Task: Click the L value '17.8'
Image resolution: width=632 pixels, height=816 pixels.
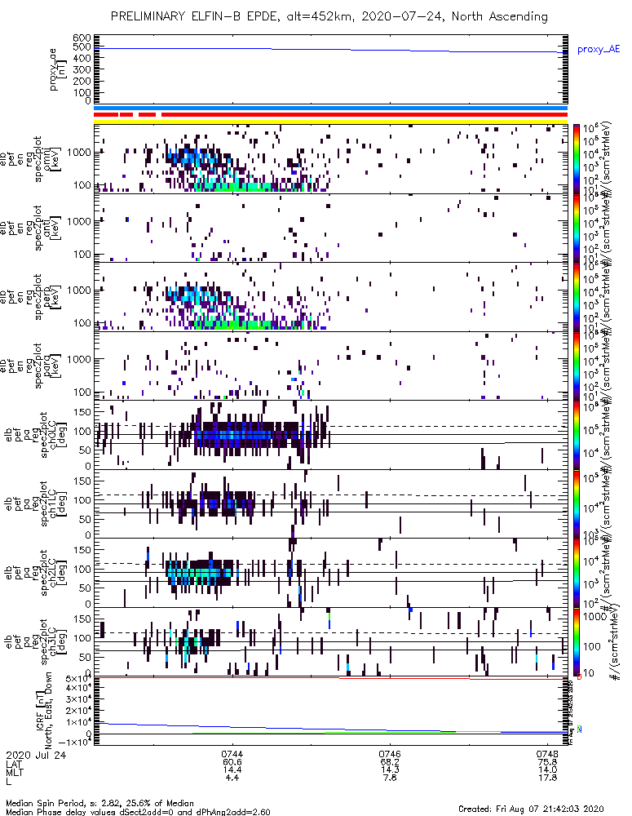Action: click(x=547, y=778)
